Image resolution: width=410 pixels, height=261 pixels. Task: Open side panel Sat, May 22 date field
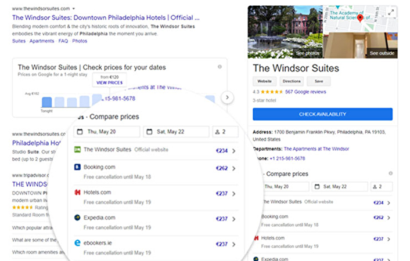340,187
